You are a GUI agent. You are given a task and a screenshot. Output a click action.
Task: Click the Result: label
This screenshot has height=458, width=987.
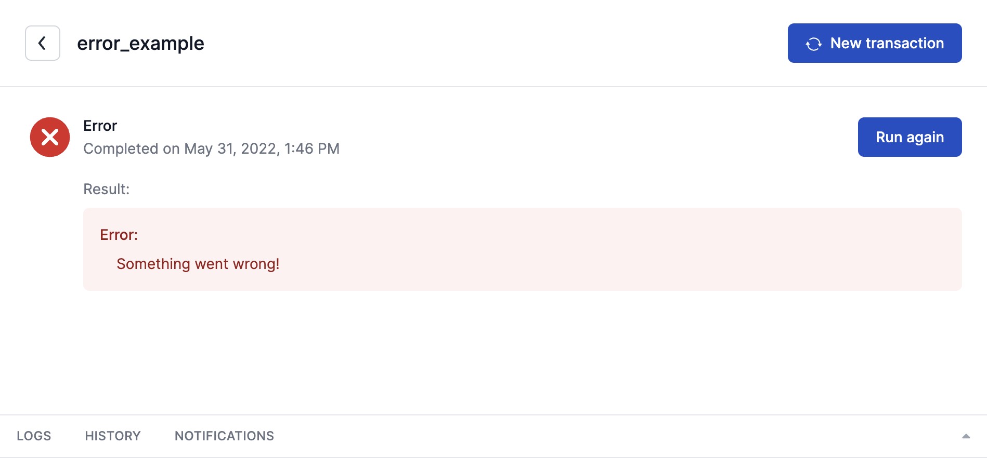click(106, 189)
